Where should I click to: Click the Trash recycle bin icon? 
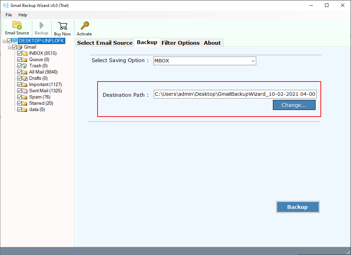(x=25, y=66)
